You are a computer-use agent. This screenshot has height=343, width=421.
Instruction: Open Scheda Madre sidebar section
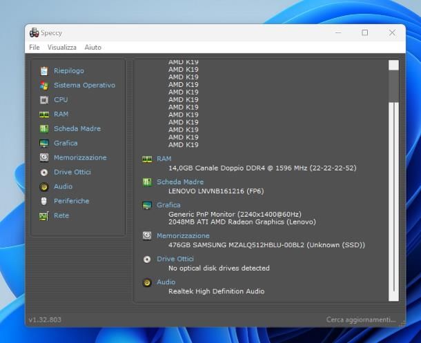(x=77, y=129)
